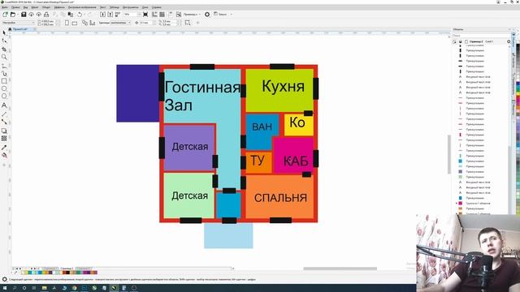Set page orientation to landscape
The width and height of the screenshot is (520, 292).
[x=75, y=23]
